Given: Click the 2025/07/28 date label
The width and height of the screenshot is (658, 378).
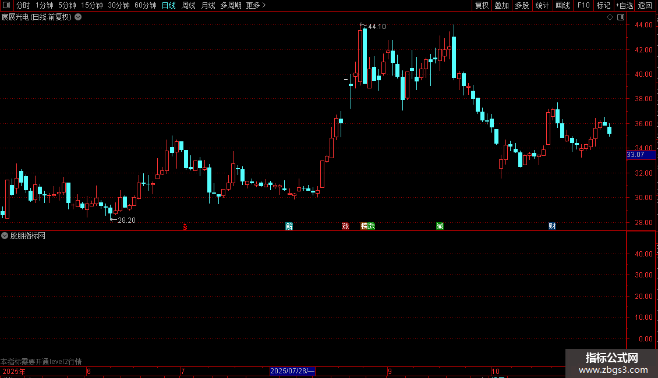Looking at the screenshot, I should (292, 371).
